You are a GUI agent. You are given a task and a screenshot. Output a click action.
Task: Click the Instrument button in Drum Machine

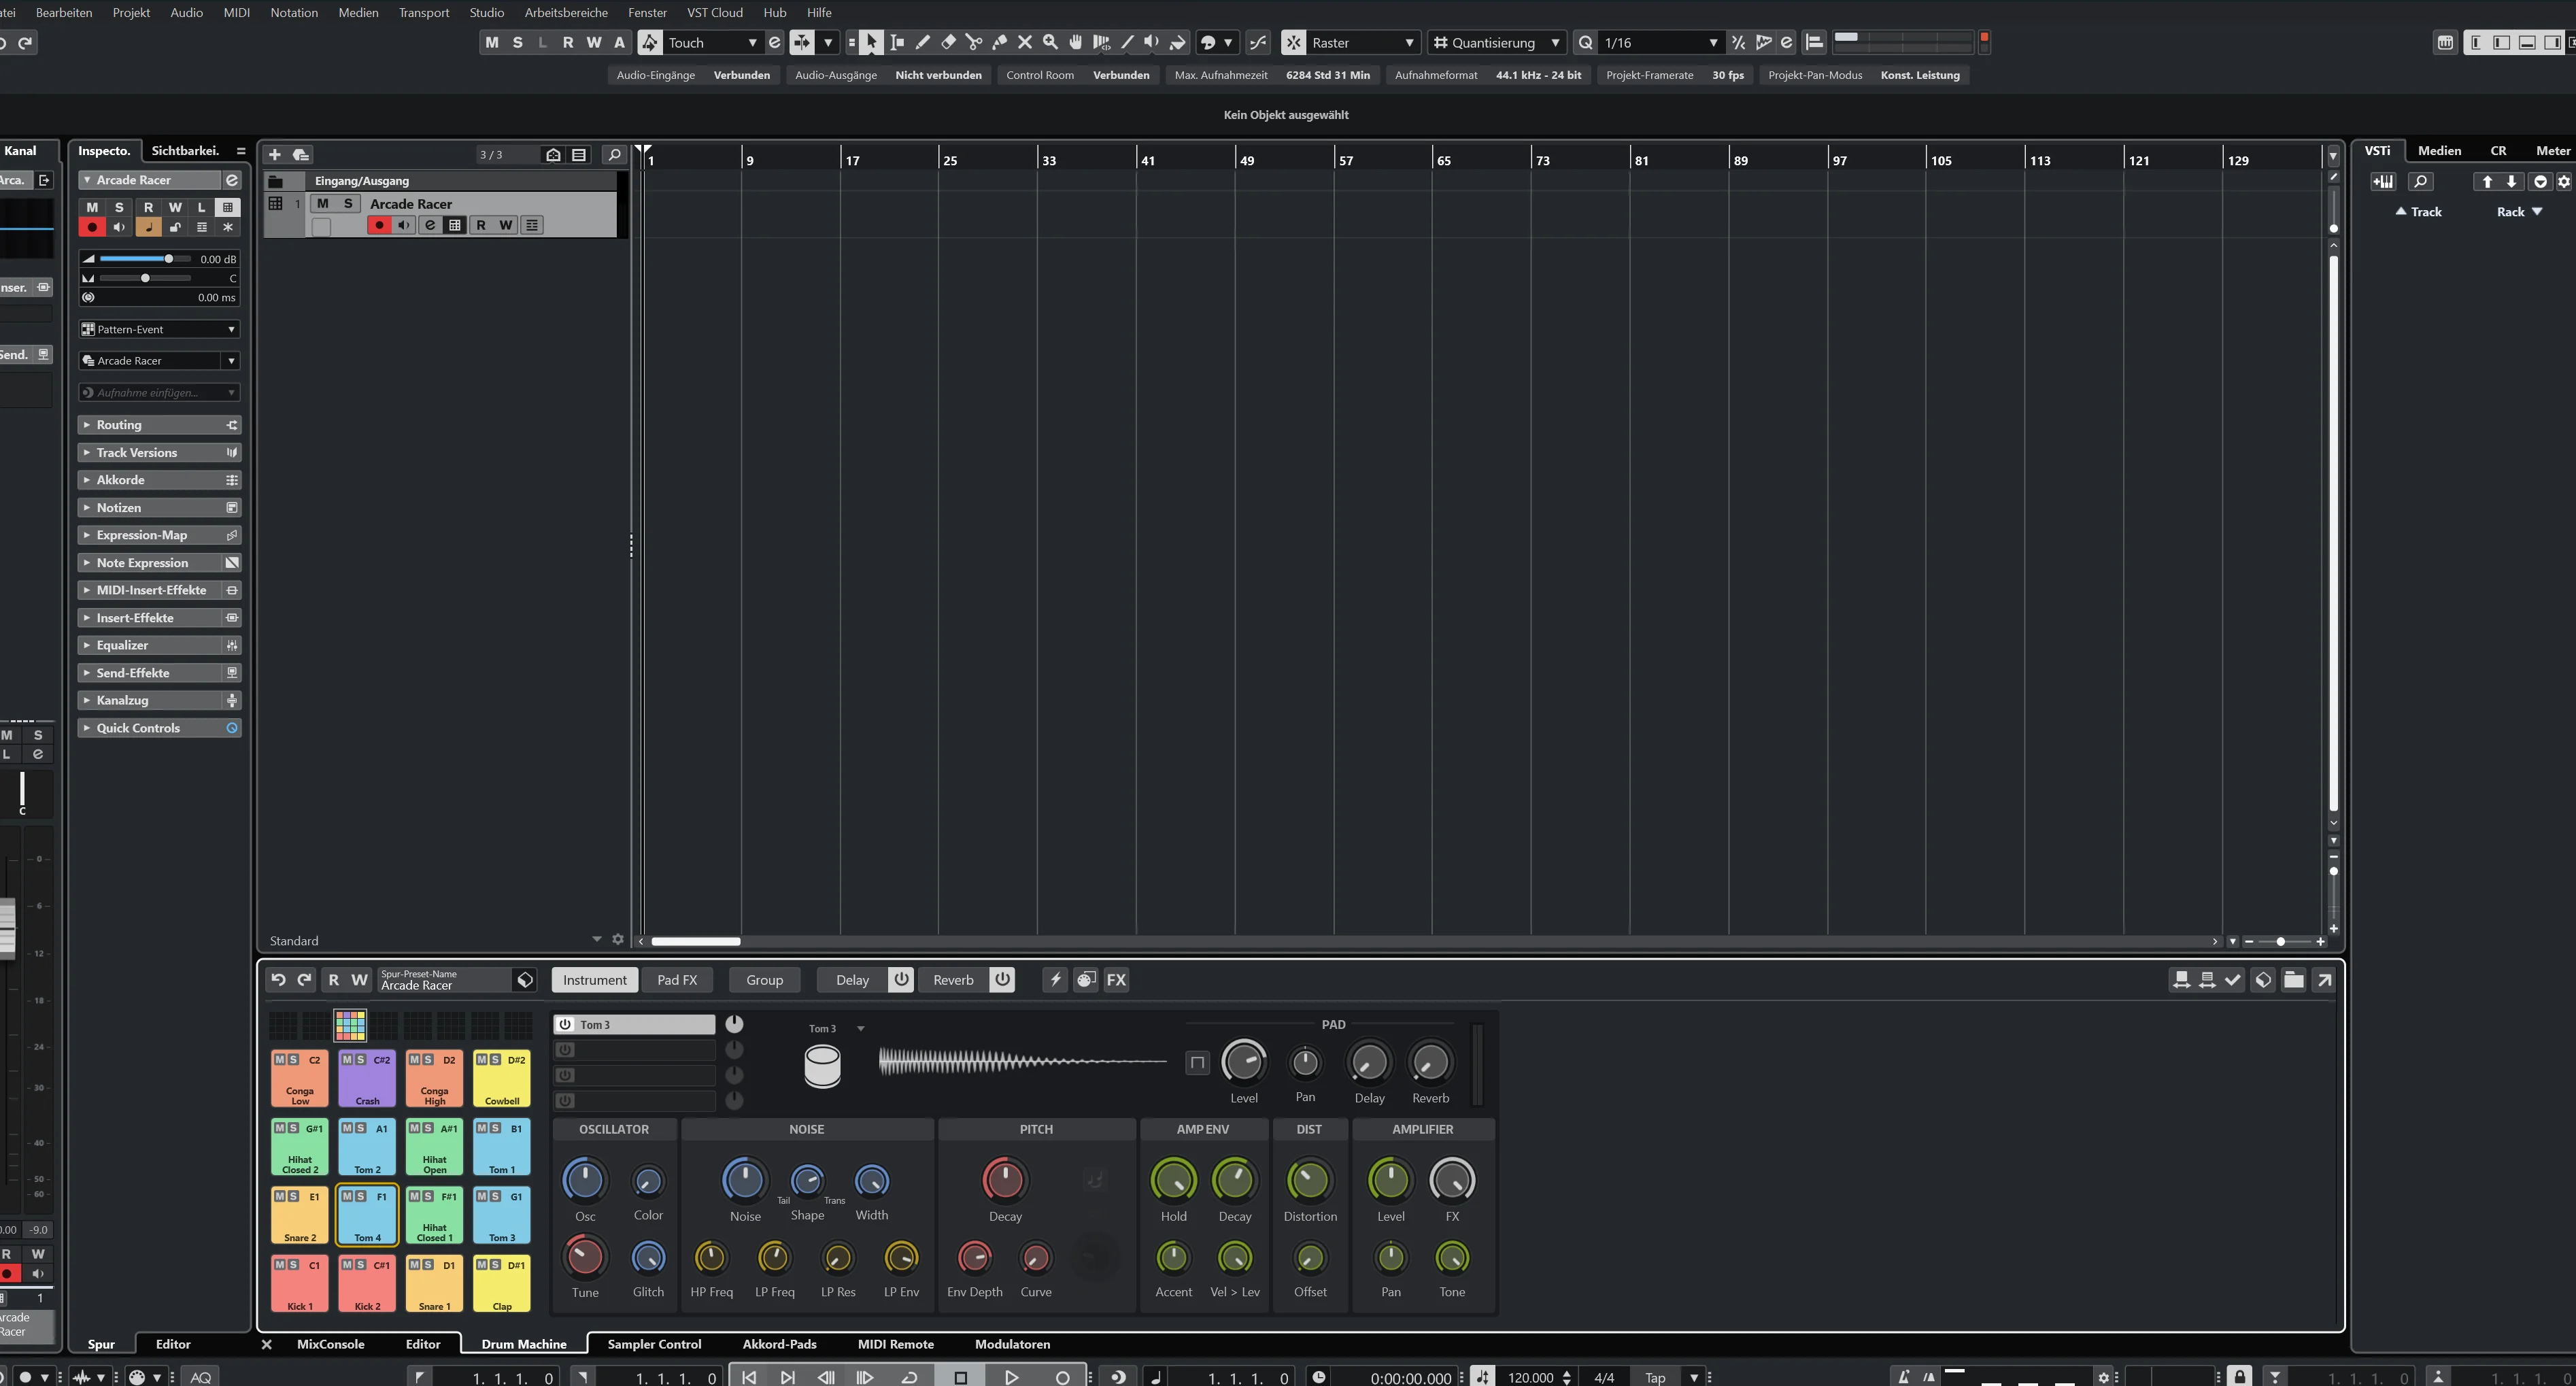coord(594,980)
